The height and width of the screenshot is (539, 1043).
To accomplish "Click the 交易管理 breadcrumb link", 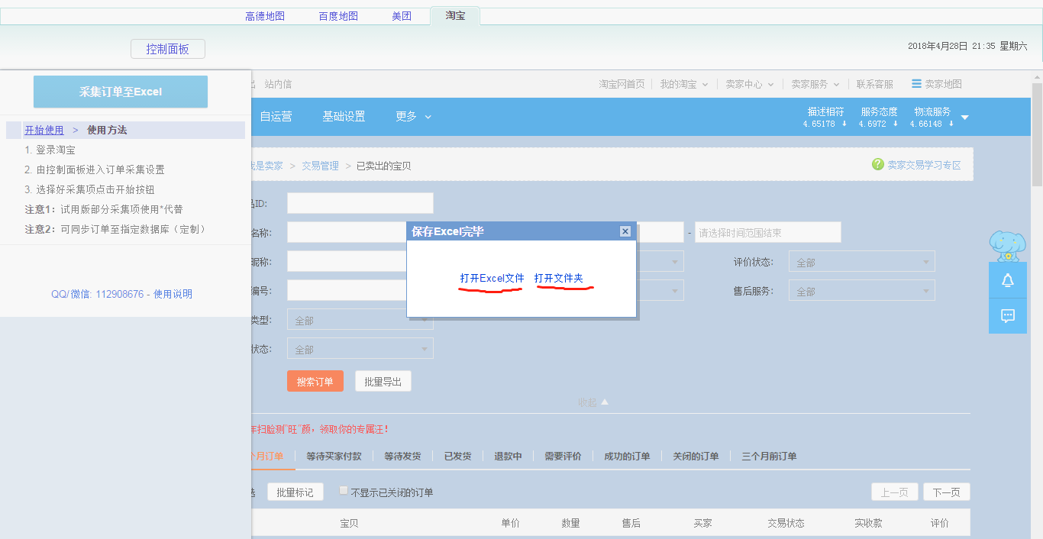I will pyautogui.click(x=320, y=166).
